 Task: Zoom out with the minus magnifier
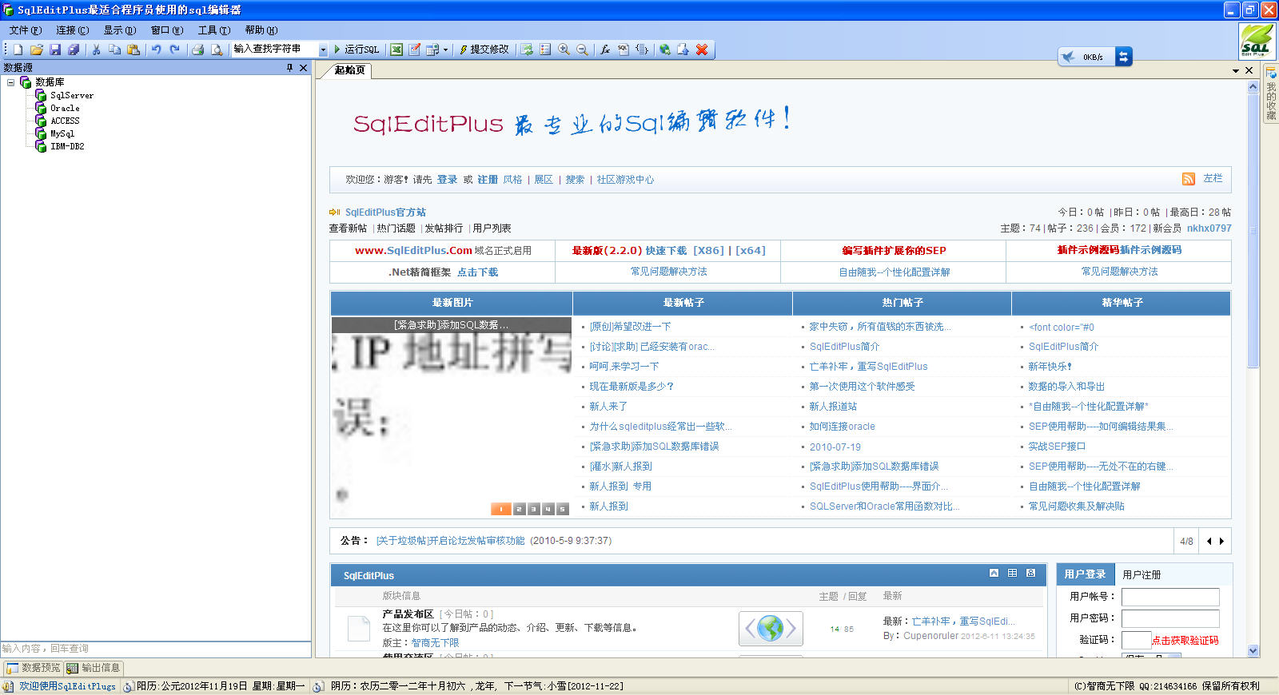tap(582, 50)
